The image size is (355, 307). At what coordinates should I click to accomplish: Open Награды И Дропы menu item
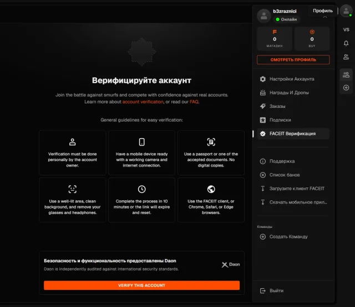[293, 92]
